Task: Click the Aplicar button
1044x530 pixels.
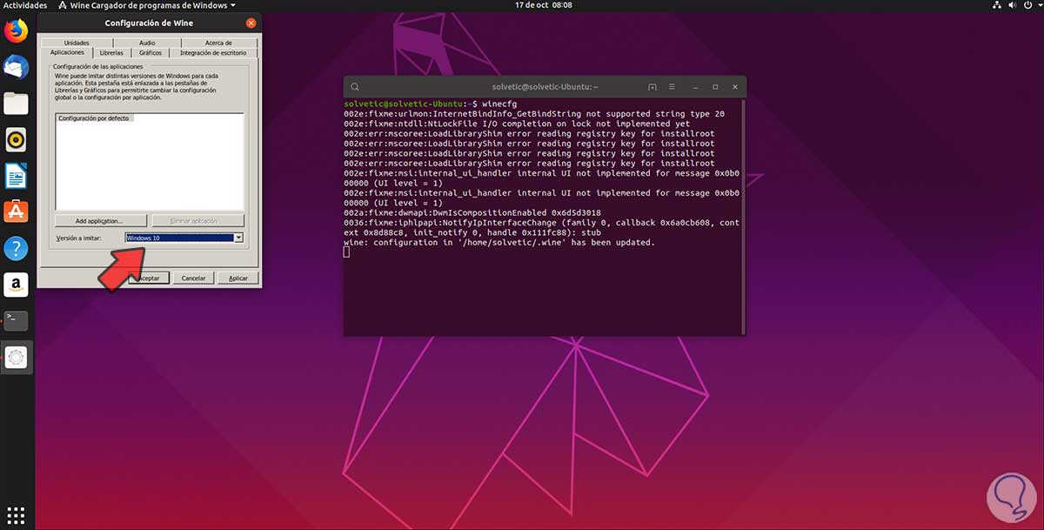Action: pos(238,278)
